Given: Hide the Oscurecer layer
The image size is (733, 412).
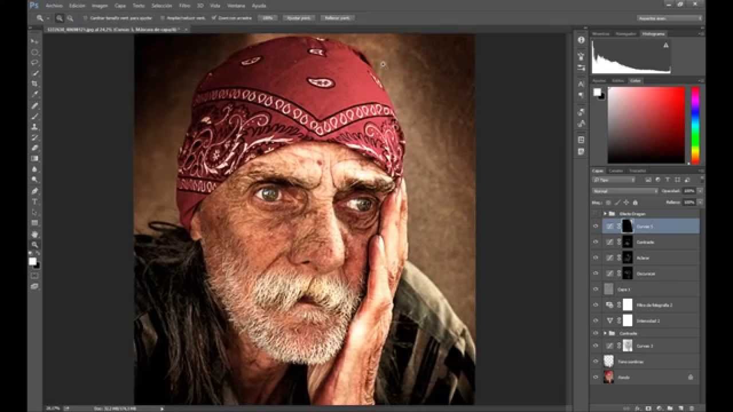Looking at the screenshot, I should 596,274.
